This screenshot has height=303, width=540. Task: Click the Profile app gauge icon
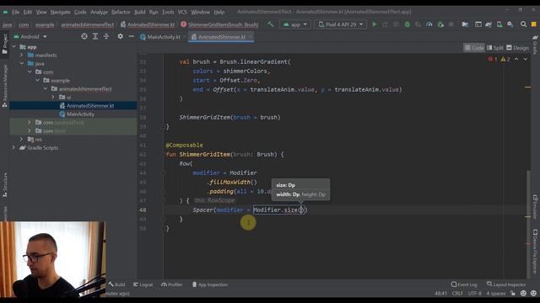429,24
